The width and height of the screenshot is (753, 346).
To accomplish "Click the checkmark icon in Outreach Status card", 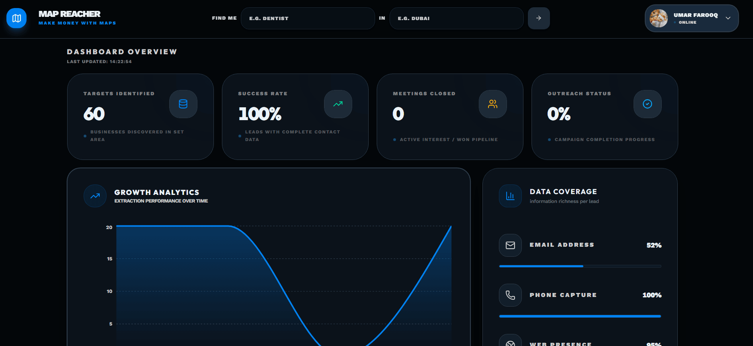I will [648, 104].
